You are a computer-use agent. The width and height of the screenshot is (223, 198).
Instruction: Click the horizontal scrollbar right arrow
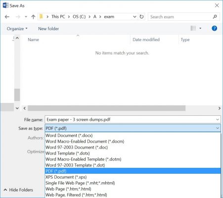point(219,108)
